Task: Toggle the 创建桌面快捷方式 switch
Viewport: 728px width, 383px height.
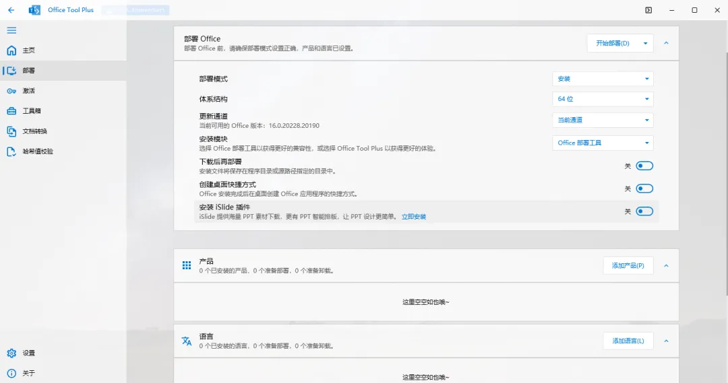Action: pyautogui.click(x=644, y=188)
